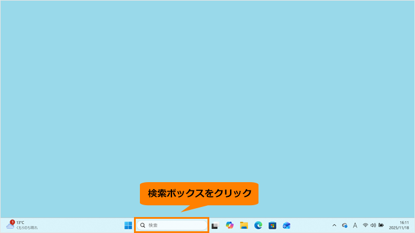Toggle IME input mode A indicator
The image size is (415, 233).
pyautogui.click(x=355, y=225)
